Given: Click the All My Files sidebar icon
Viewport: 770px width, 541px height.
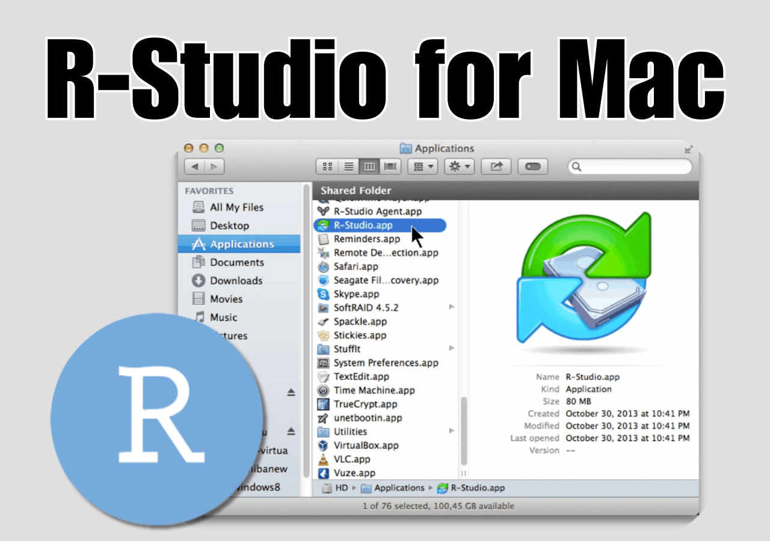Looking at the screenshot, I should pyautogui.click(x=199, y=207).
